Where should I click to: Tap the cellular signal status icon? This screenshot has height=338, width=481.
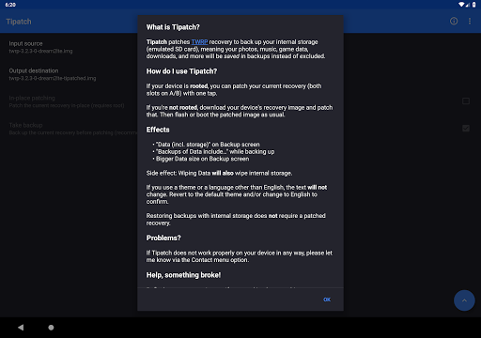[468, 5]
